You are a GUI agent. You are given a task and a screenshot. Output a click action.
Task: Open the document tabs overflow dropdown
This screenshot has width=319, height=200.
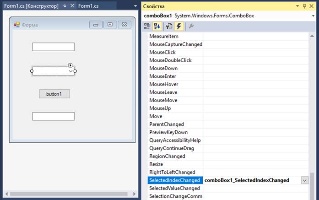[135, 6]
